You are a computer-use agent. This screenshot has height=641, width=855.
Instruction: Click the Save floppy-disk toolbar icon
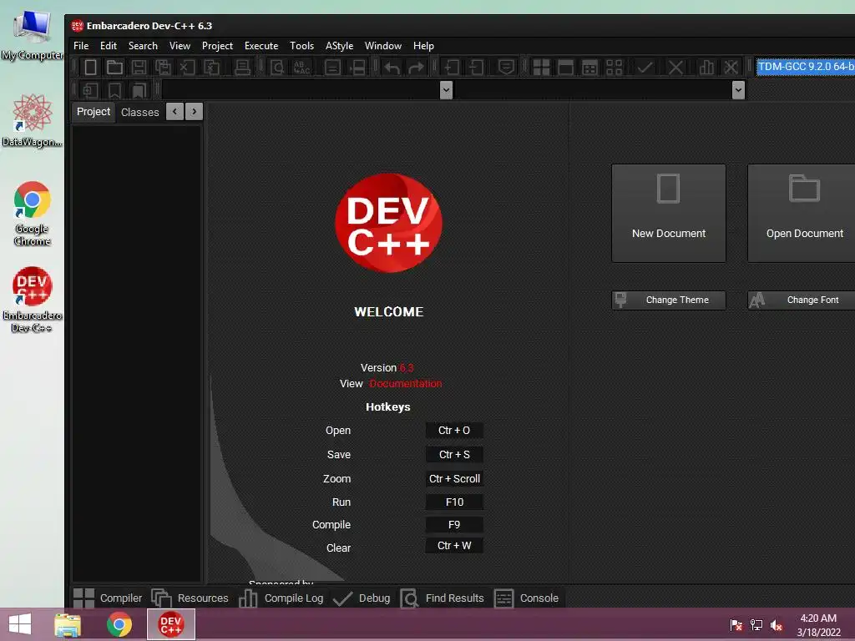tap(139, 67)
